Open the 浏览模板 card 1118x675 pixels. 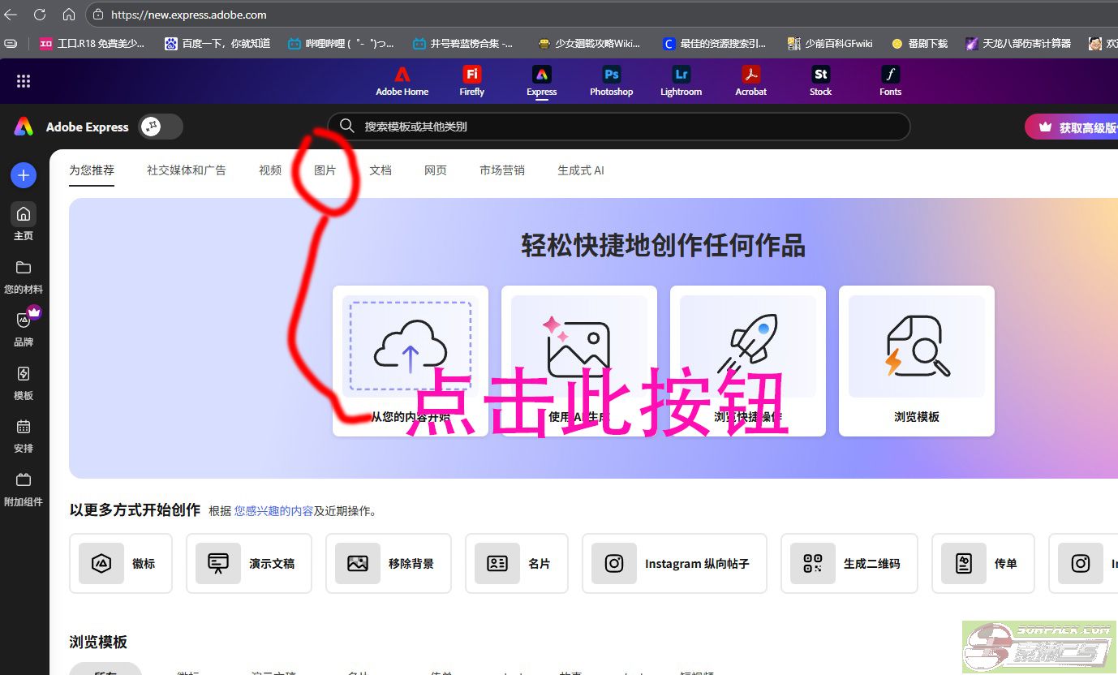point(916,361)
